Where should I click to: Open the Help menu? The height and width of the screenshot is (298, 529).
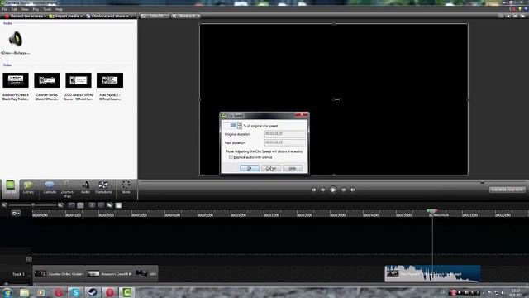coord(59,9)
